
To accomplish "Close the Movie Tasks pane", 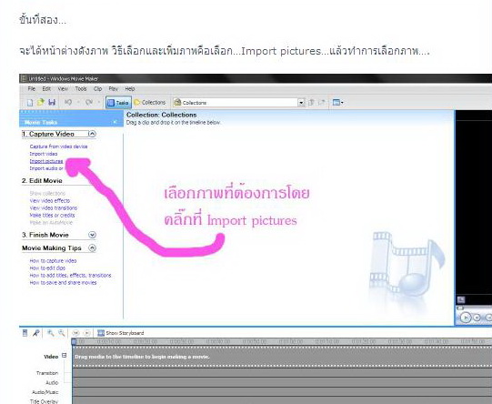I will [115, 122].
